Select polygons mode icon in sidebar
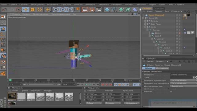This screenshot has width=197, height=111. [3, 51]
